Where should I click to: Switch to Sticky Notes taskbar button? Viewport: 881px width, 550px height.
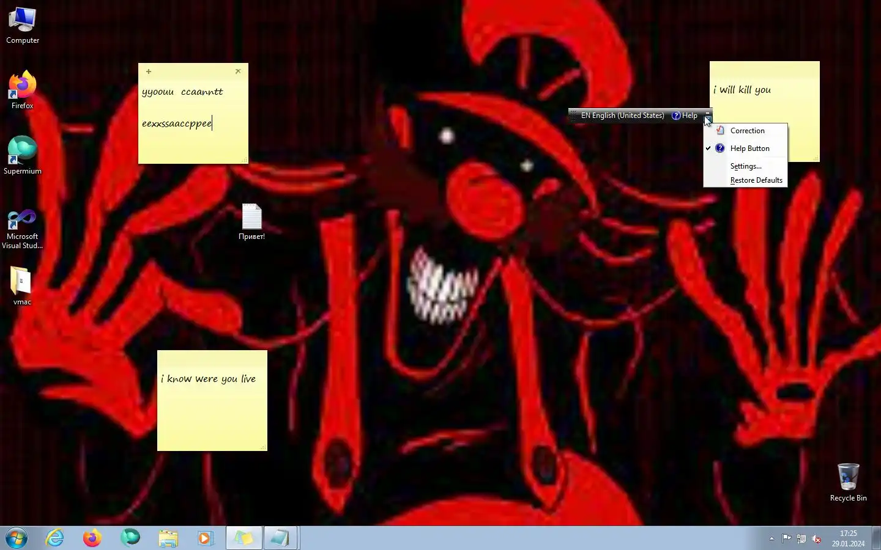(244, 538)
